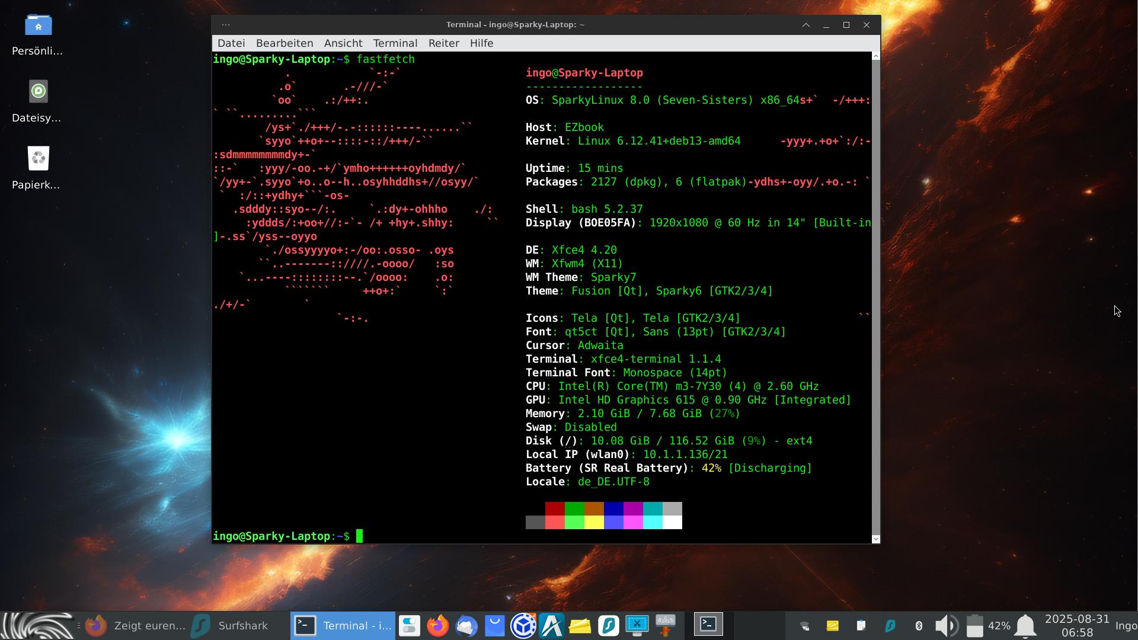Switch to Firefox 'Zeigt euren' window button
1138x640 pixels.
click(x=136, y=626)
